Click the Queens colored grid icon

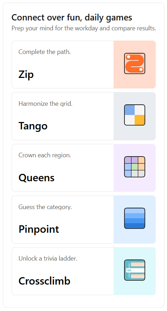click(x=135, y=167)
